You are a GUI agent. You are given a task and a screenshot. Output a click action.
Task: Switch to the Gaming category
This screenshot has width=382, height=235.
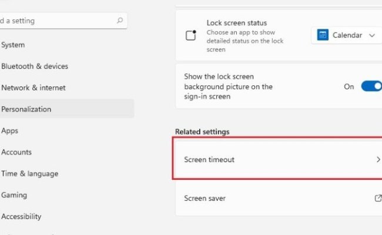click(14, 195)
